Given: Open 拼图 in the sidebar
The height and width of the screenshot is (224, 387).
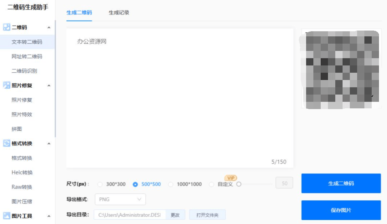Looking at the screenshot, I should pyautogui.click(x=27, y=129).
